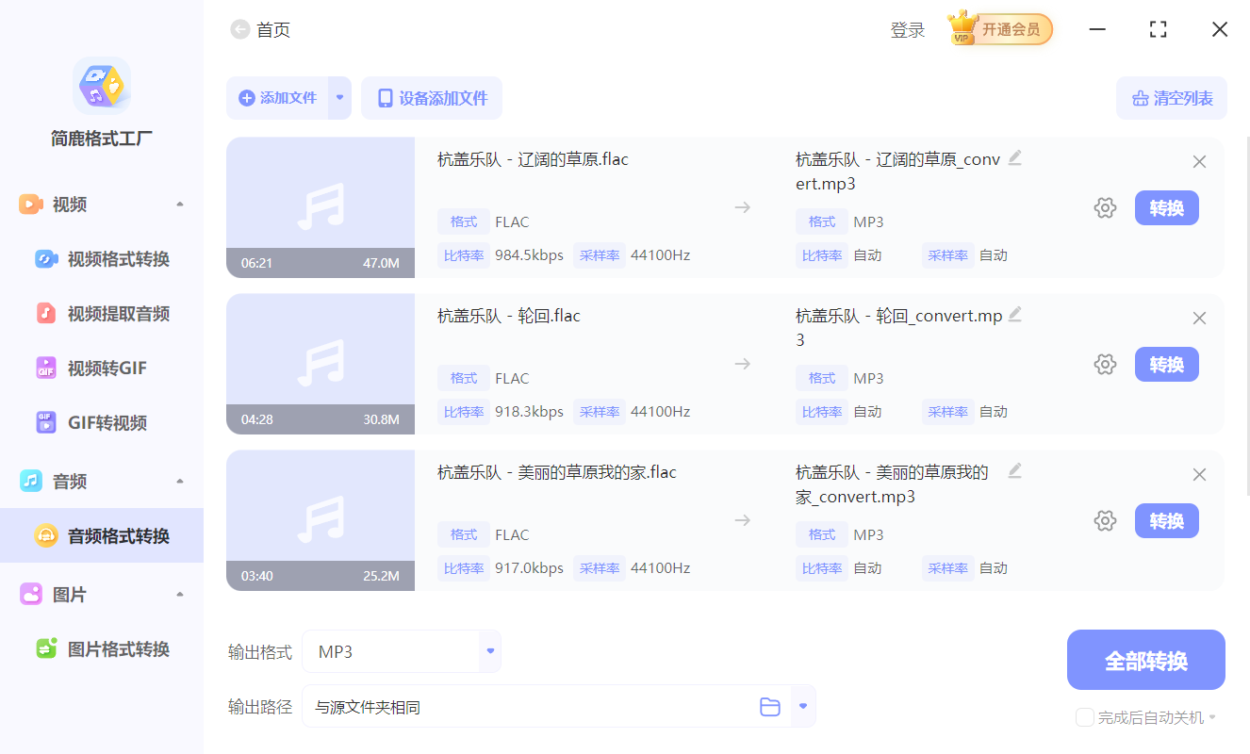Image resolution: width=1250 pixels, height=754 pixels.
Task: Open the 输出路径 dropdown arrow
Action: coord(803,706)
